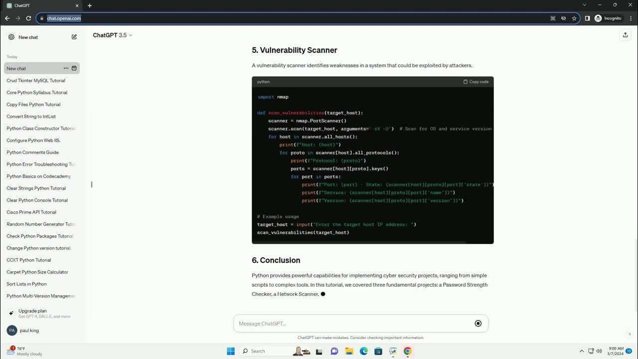
Task: Open File Explorer from taskbar
Action: pos(349,351)
